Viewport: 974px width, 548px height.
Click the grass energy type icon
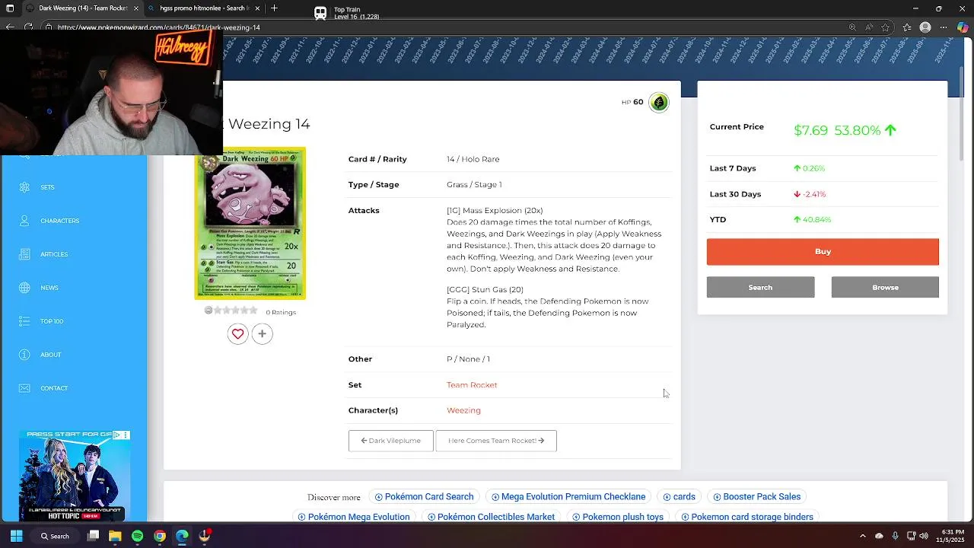[659, 102]
